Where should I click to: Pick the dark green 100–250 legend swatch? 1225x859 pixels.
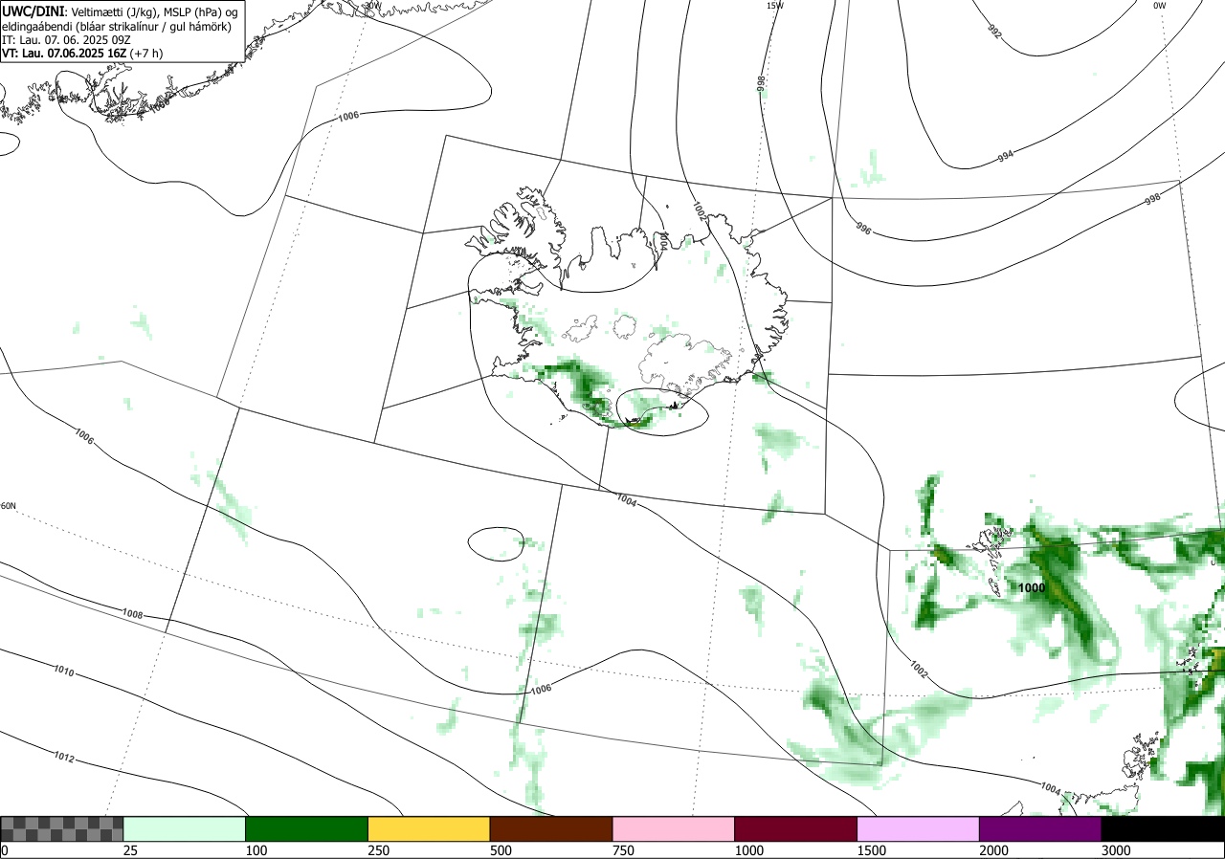307,828
